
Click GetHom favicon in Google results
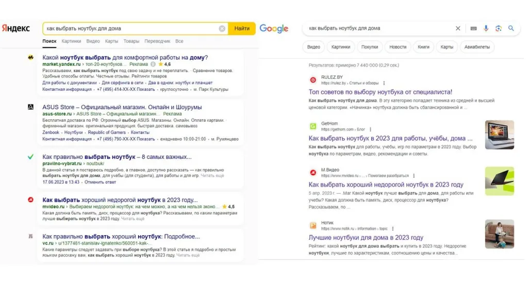tap(313, 126)
